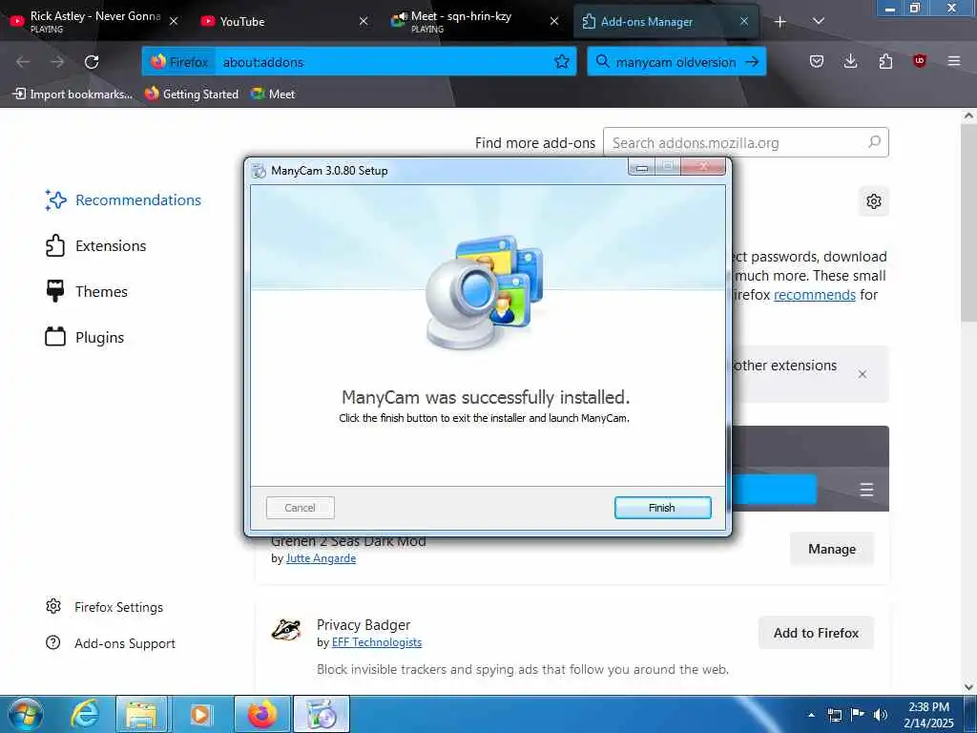Select the Add-ons Manager tab

[x=665, y=21]
